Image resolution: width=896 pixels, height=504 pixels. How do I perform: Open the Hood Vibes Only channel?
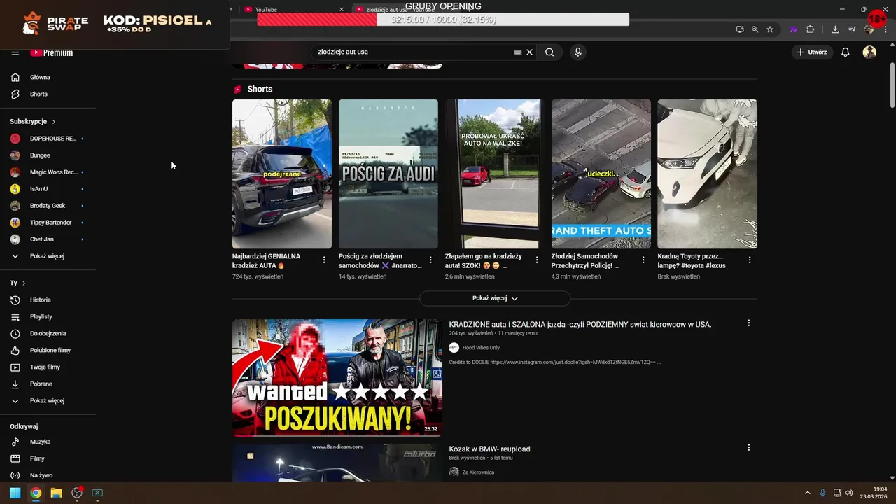click(x=481, y=348)
